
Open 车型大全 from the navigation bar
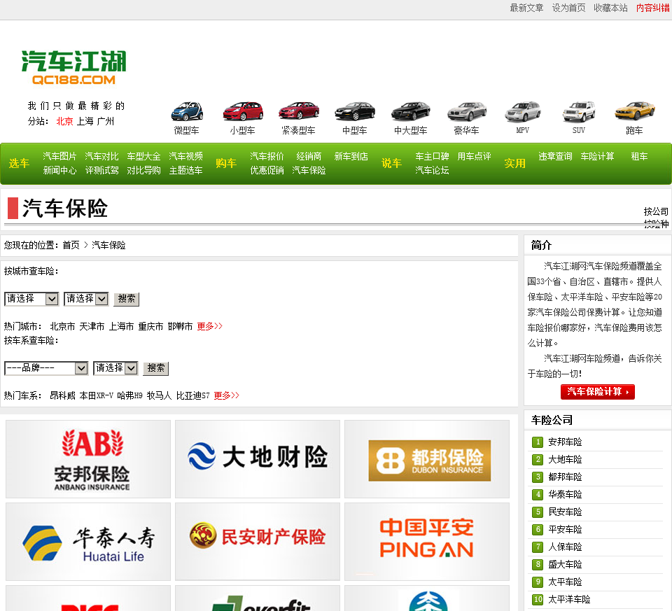(143, 156)
